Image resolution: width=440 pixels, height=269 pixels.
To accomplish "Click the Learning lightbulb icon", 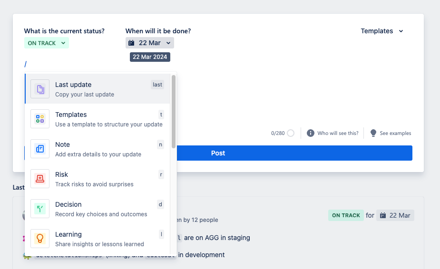I will pos(40,239).
